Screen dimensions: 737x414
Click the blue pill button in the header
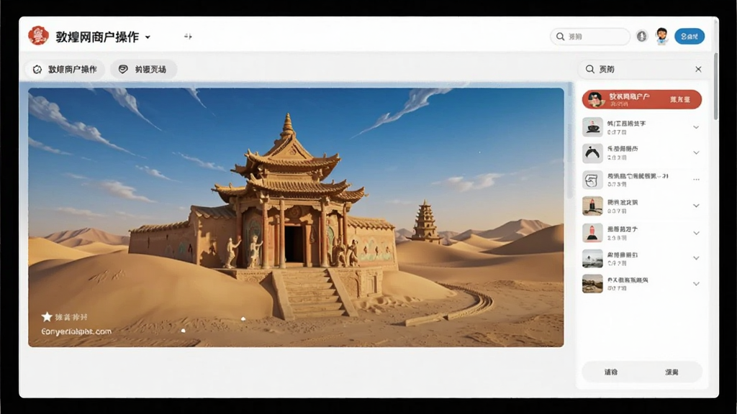point(689,36)
